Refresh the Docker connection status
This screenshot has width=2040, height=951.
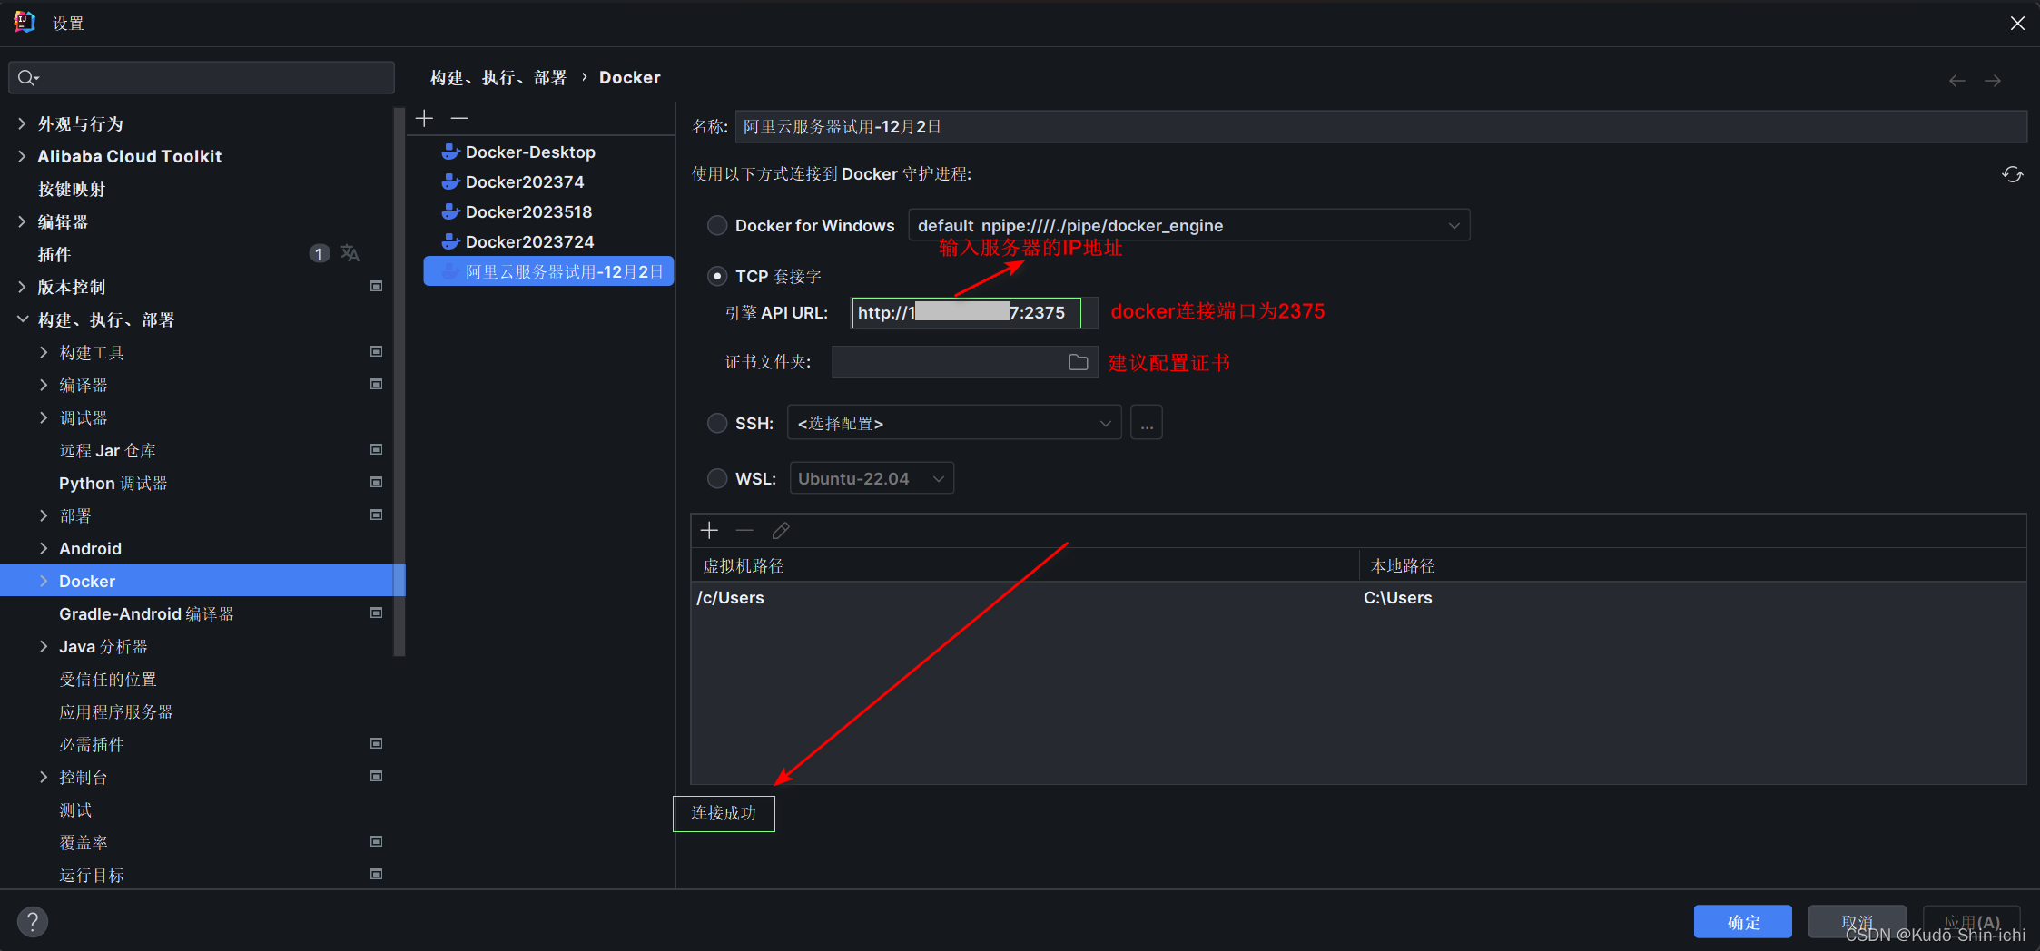pyautogui.click(x=2013, y=174)
